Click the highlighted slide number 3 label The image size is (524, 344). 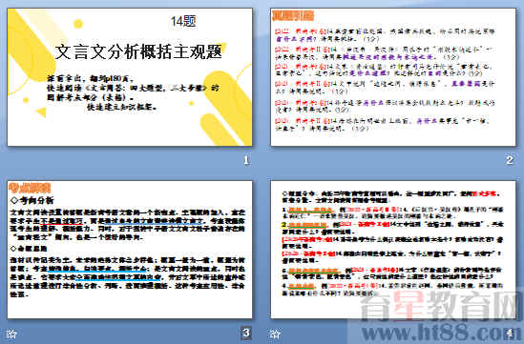[x=246, y=333]
